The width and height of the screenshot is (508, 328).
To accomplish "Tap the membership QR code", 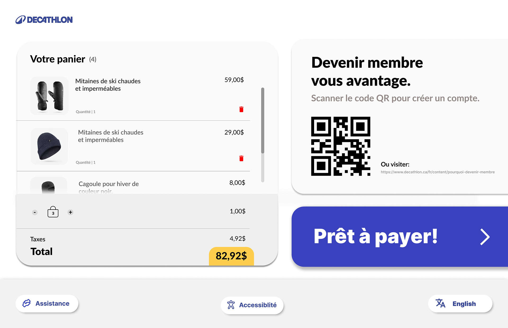I will click(341, 146).
